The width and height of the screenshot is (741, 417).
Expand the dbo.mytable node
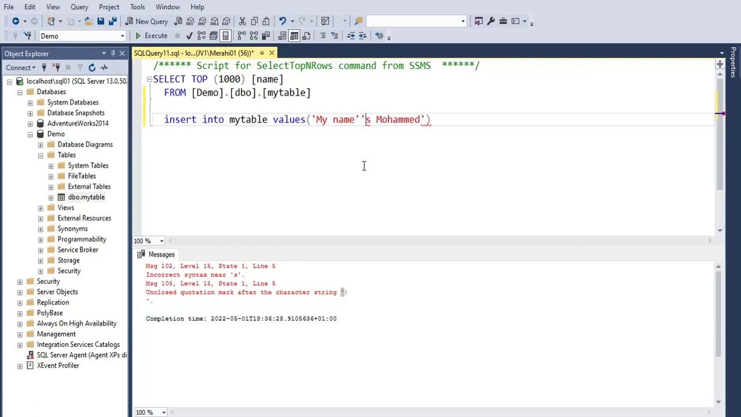click(x=51, y=197)
